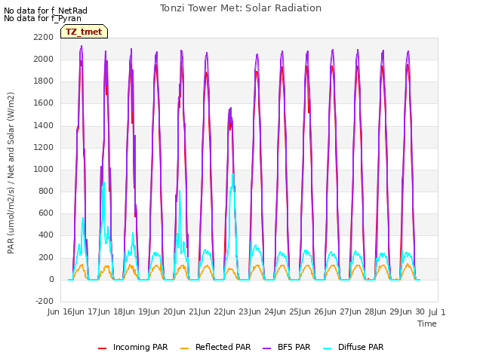Click the y-axis tick label 1800

(44, 81)
